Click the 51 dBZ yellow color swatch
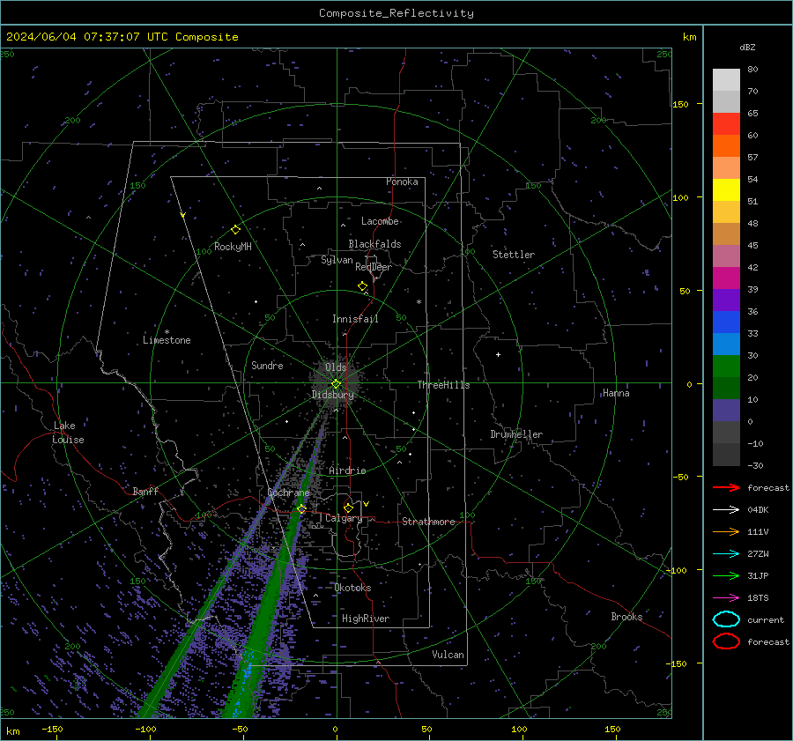Image resolution: width=793 pixels, height=741 pixels. click(726, 190)
